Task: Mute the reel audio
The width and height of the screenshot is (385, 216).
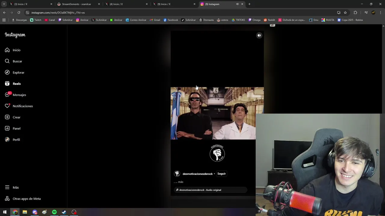Action: coord(259,35)
